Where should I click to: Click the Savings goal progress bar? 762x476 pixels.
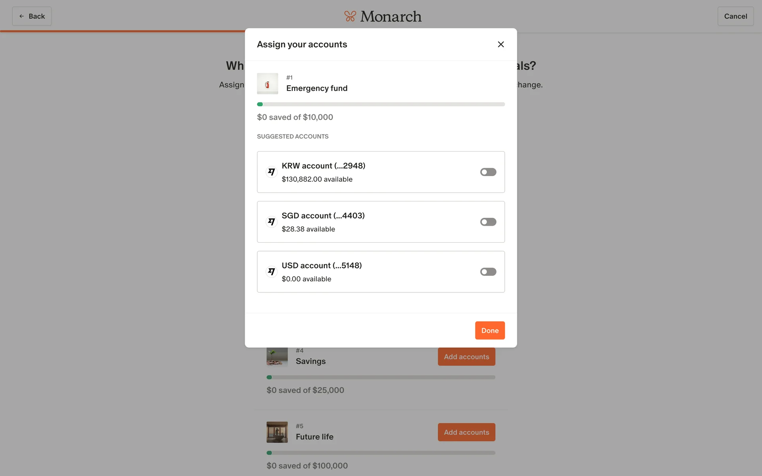point(381,377)
